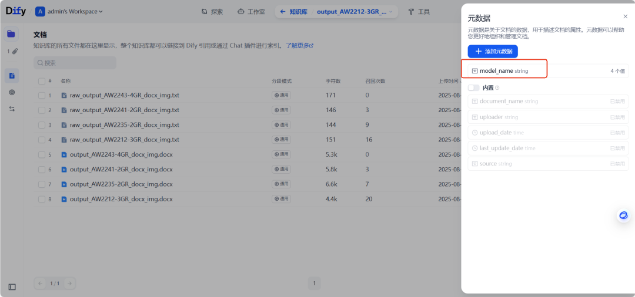Screen dimensions: 635x297
Task: Go to the 探索 Explore tab
Action: 212,12
